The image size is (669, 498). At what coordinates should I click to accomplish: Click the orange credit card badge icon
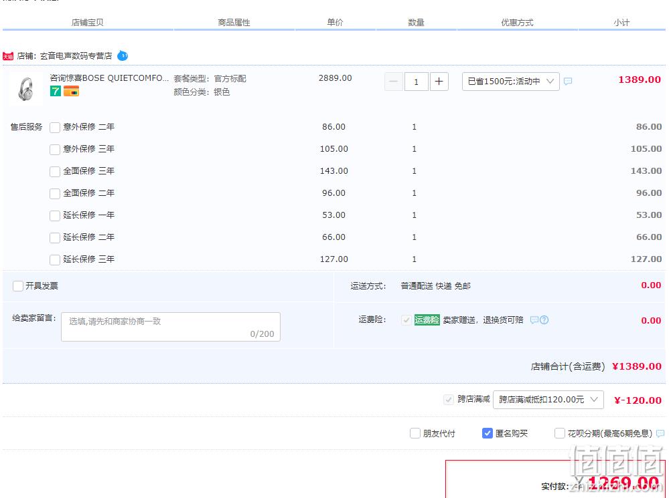[x=71, y=91]
